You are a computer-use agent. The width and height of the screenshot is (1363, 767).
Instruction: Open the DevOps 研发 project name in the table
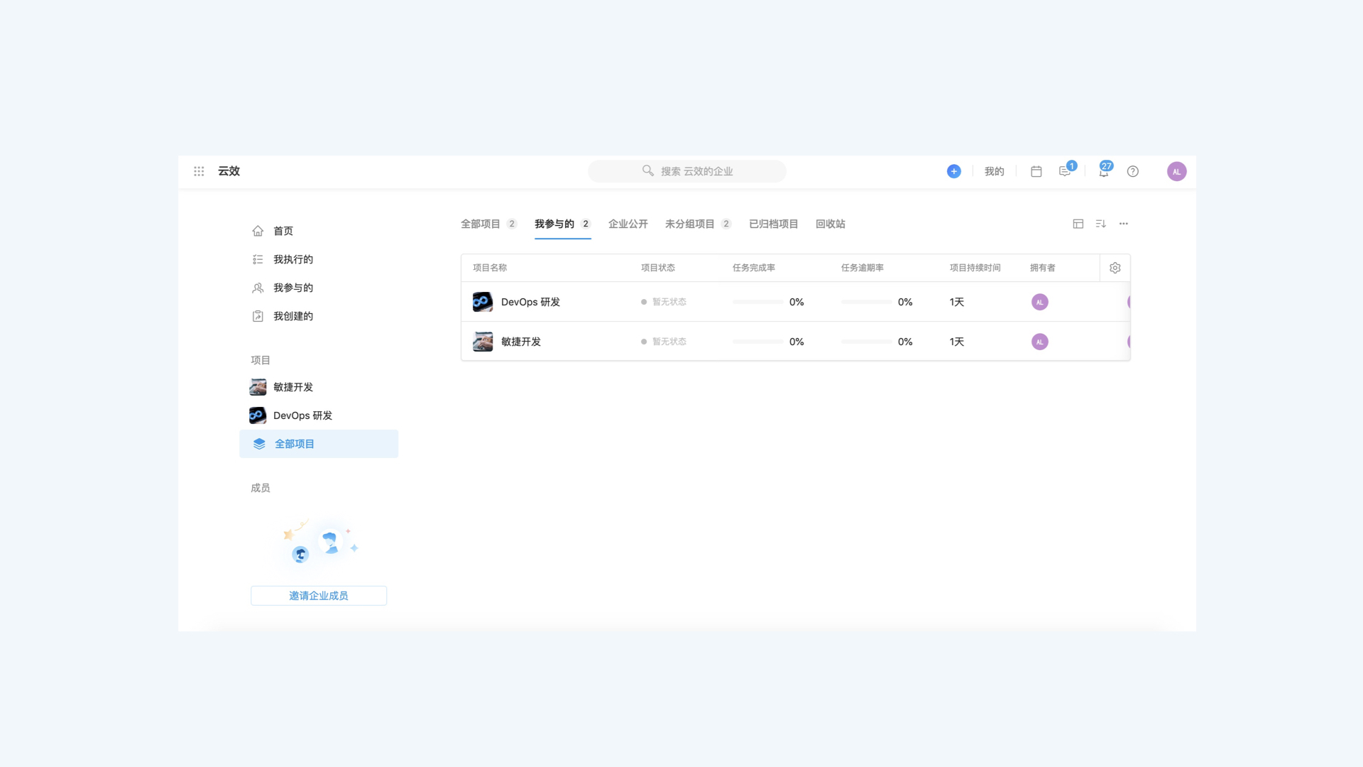point(530,302)
